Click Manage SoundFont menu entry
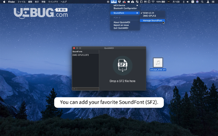 pos(152,21)
